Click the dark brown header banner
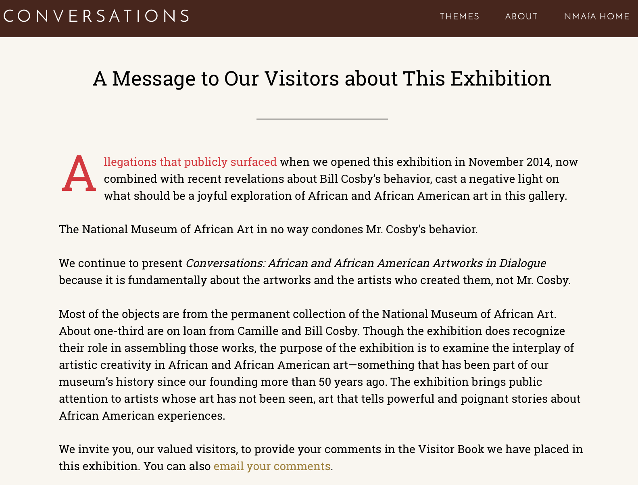Viewport: 638px width, 485px height. point(319,17)
